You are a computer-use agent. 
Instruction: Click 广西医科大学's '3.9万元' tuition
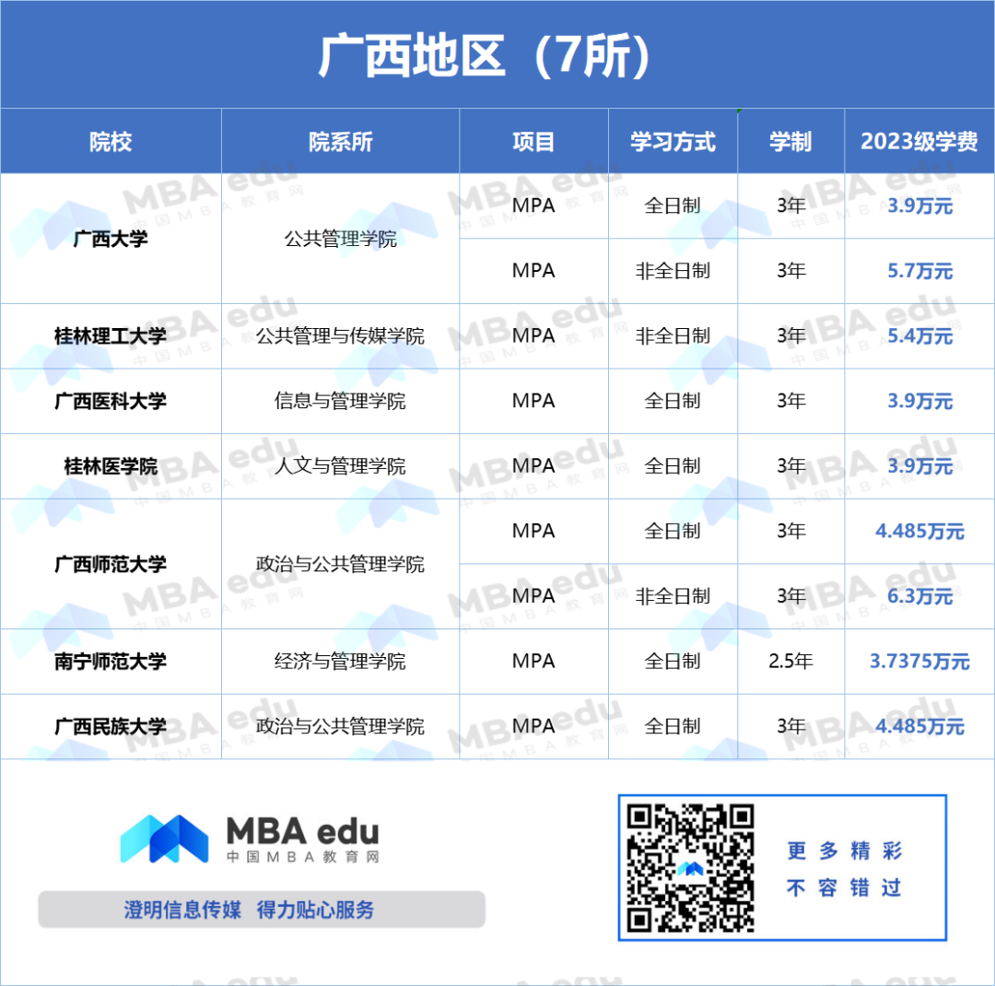point(919,401)
